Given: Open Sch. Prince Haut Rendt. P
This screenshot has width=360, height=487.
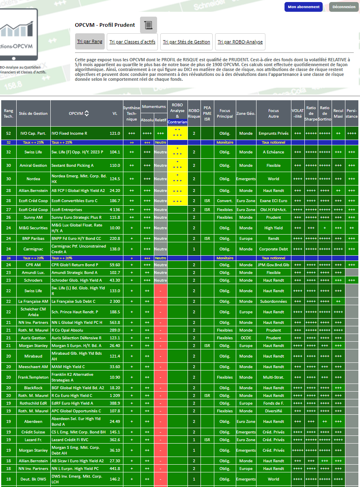Looking at the screenshot, I should 75,312.
